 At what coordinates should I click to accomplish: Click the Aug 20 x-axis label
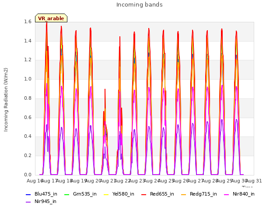(93, 181)
